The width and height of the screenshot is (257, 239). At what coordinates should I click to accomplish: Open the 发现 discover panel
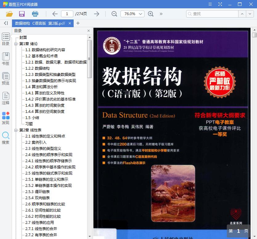[6, 118]
